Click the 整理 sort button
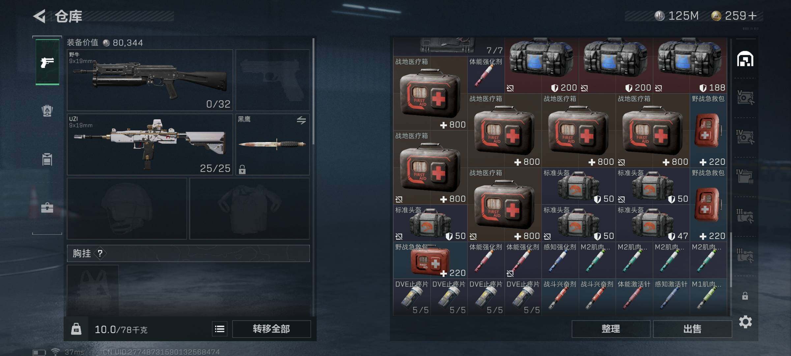This screenshot has height=356, width=791. pos(611,329)
